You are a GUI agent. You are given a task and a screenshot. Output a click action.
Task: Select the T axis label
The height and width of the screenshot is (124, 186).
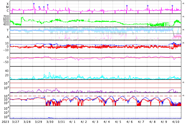tap(8, 30)
